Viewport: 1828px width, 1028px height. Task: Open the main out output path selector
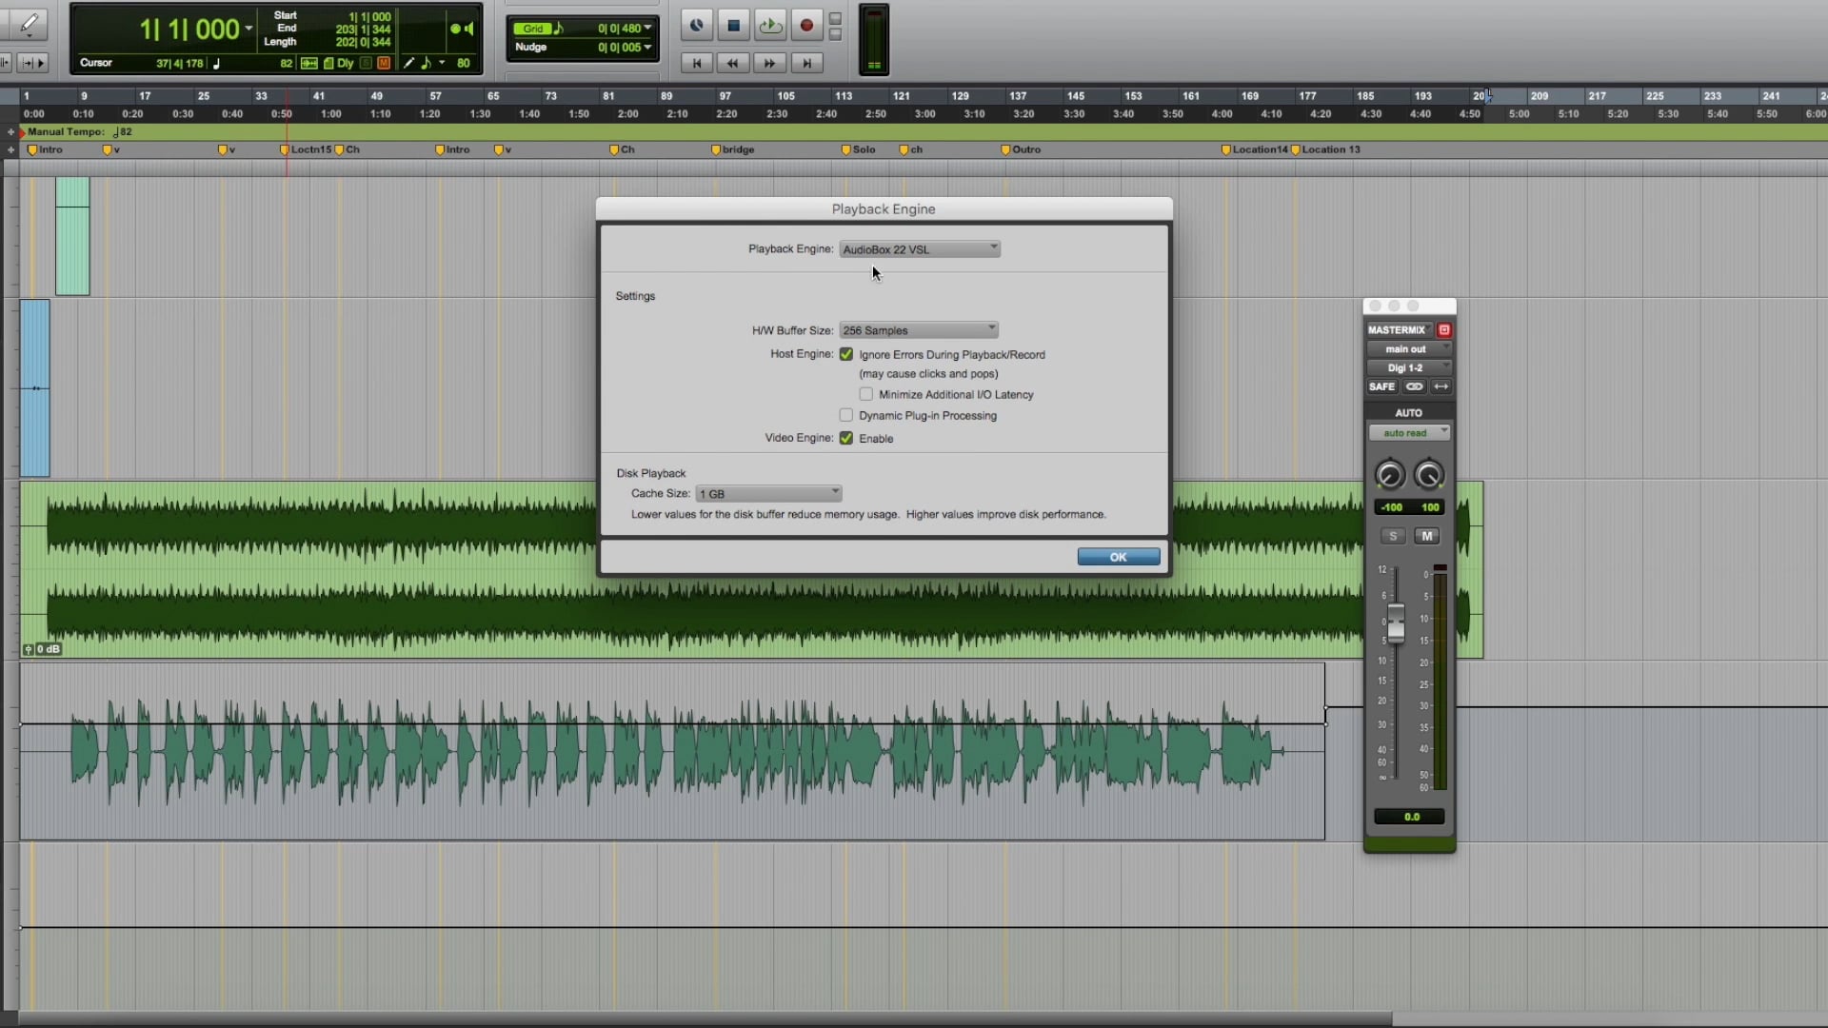[x=1409, y=348]
